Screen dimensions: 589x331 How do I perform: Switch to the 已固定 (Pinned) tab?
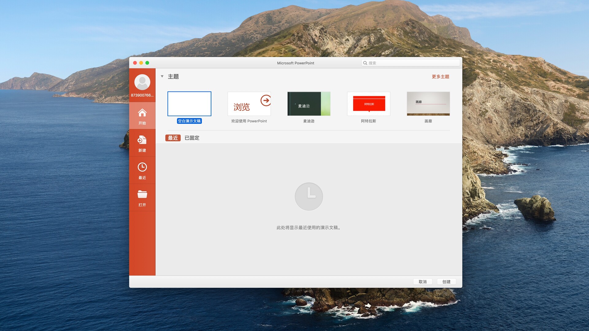click(x=191, y=138)
